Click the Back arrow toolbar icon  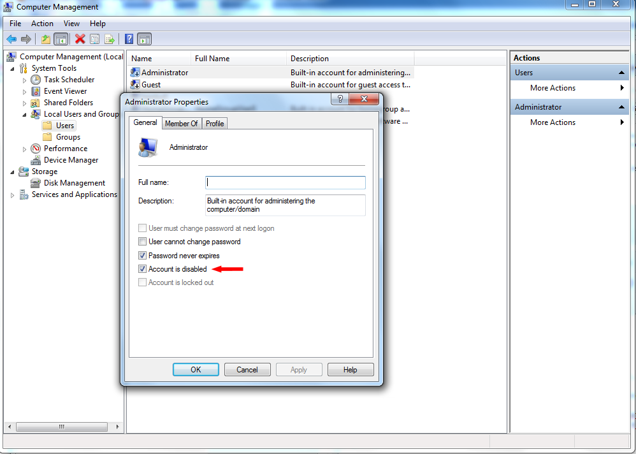(11, 40)
